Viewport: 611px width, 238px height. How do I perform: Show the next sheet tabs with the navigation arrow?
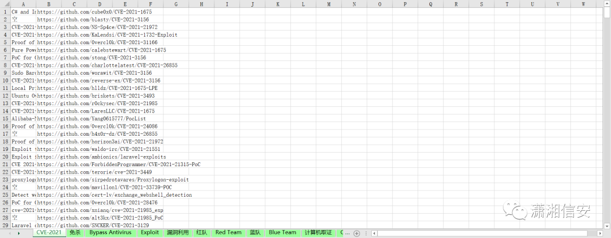point(18,233)
